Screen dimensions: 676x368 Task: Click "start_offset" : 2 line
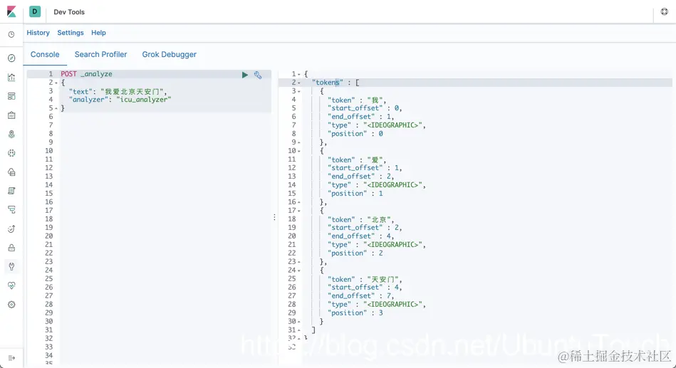(x=365, y=228)
